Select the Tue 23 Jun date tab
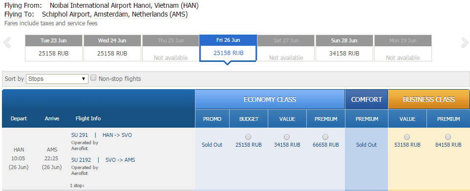The height and width of the screenshot is (191, 470). (54, 48)
